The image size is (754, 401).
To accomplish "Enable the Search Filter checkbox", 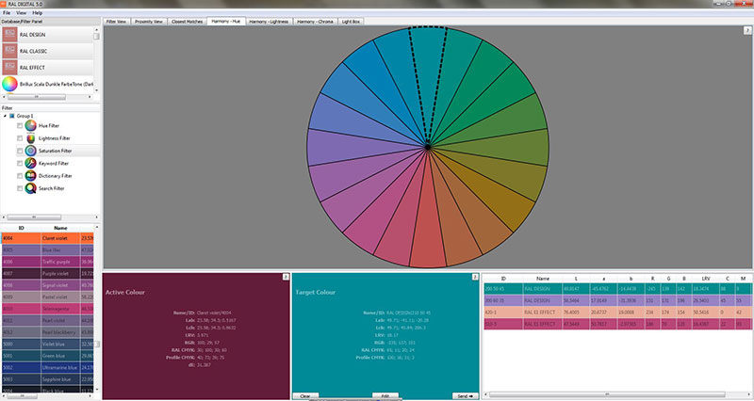I will pos(20,188).
